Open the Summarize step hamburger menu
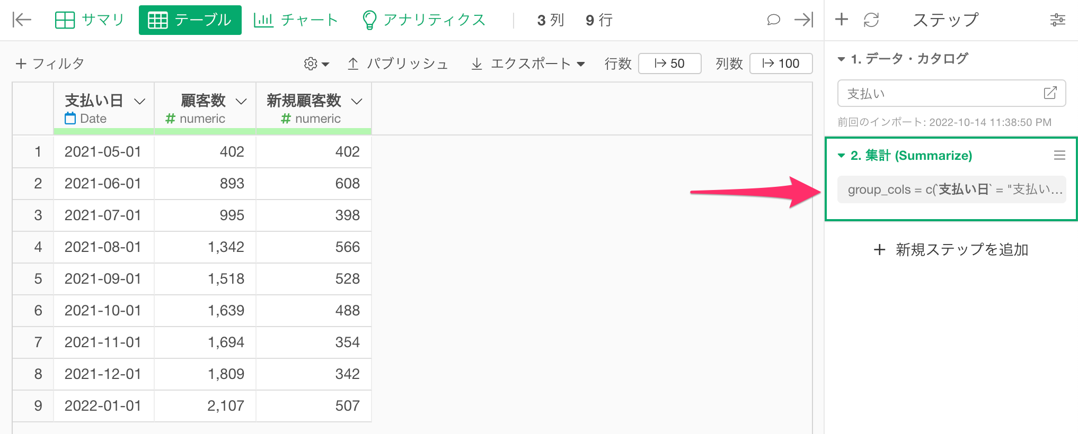The image size is (1078, 434). (x=1059, y=155)
